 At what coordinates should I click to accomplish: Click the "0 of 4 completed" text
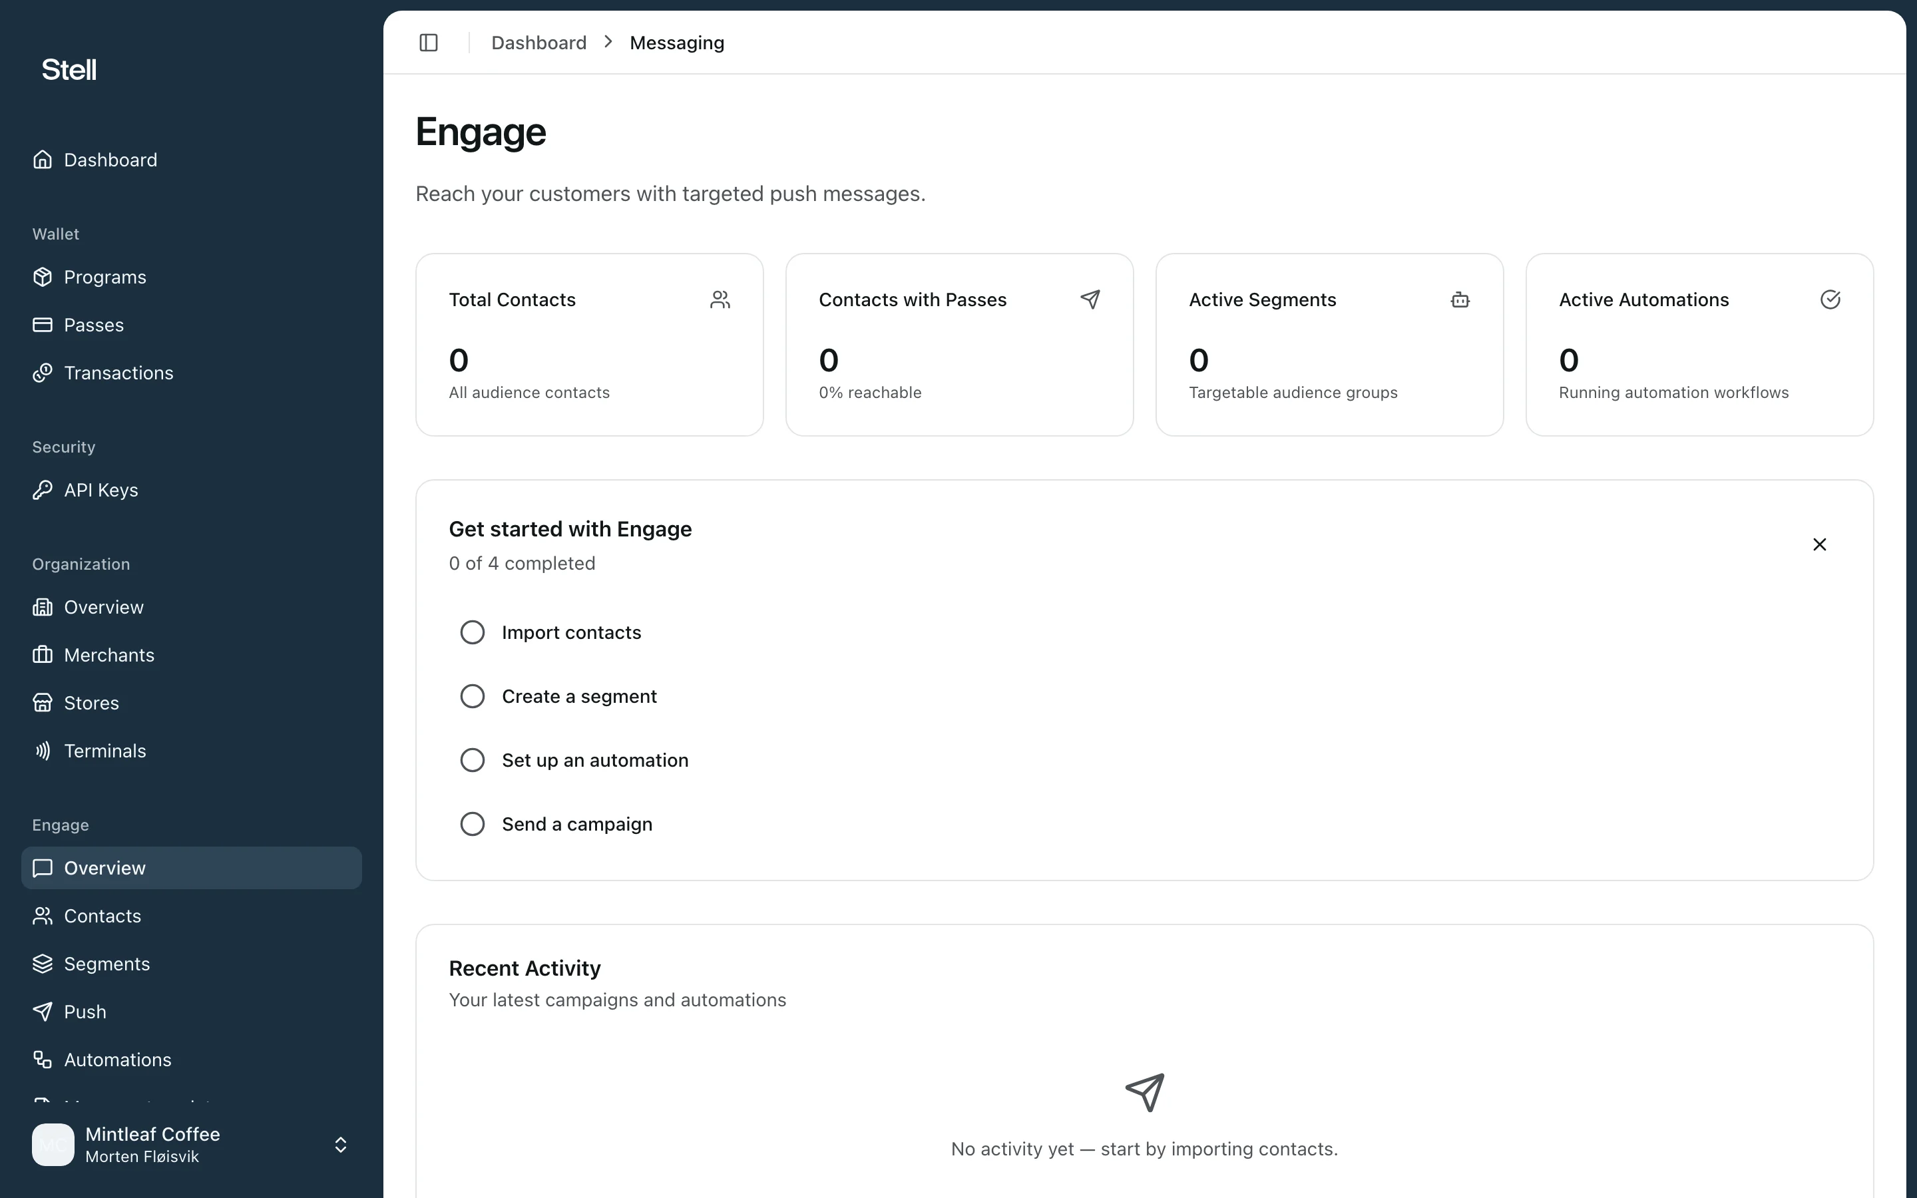[x=522, y=563]
